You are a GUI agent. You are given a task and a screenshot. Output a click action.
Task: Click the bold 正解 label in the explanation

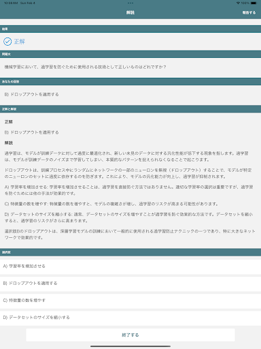click(9, 122)
